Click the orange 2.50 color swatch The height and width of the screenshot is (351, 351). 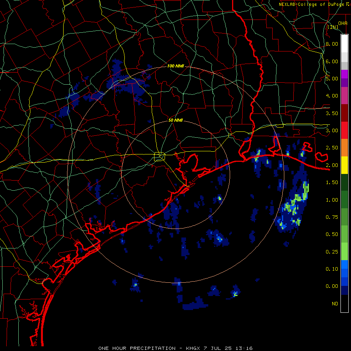point(344,148)
